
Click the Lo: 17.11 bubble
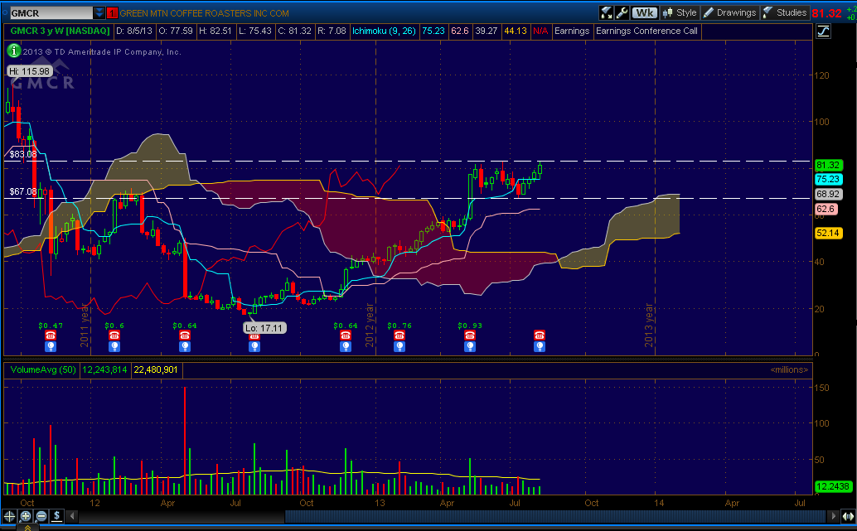[264, 328]
